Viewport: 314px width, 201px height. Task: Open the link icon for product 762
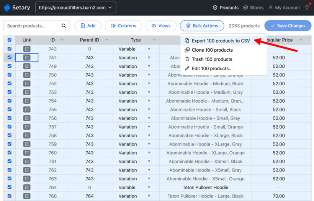tap(27, 170)
